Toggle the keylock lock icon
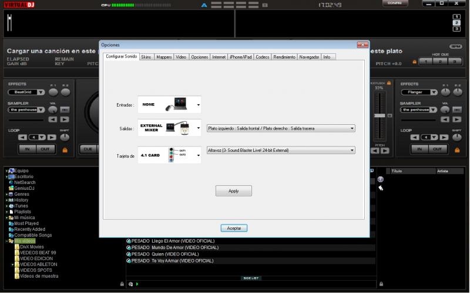This screenshot has height=293, width=470. [389, 83]
